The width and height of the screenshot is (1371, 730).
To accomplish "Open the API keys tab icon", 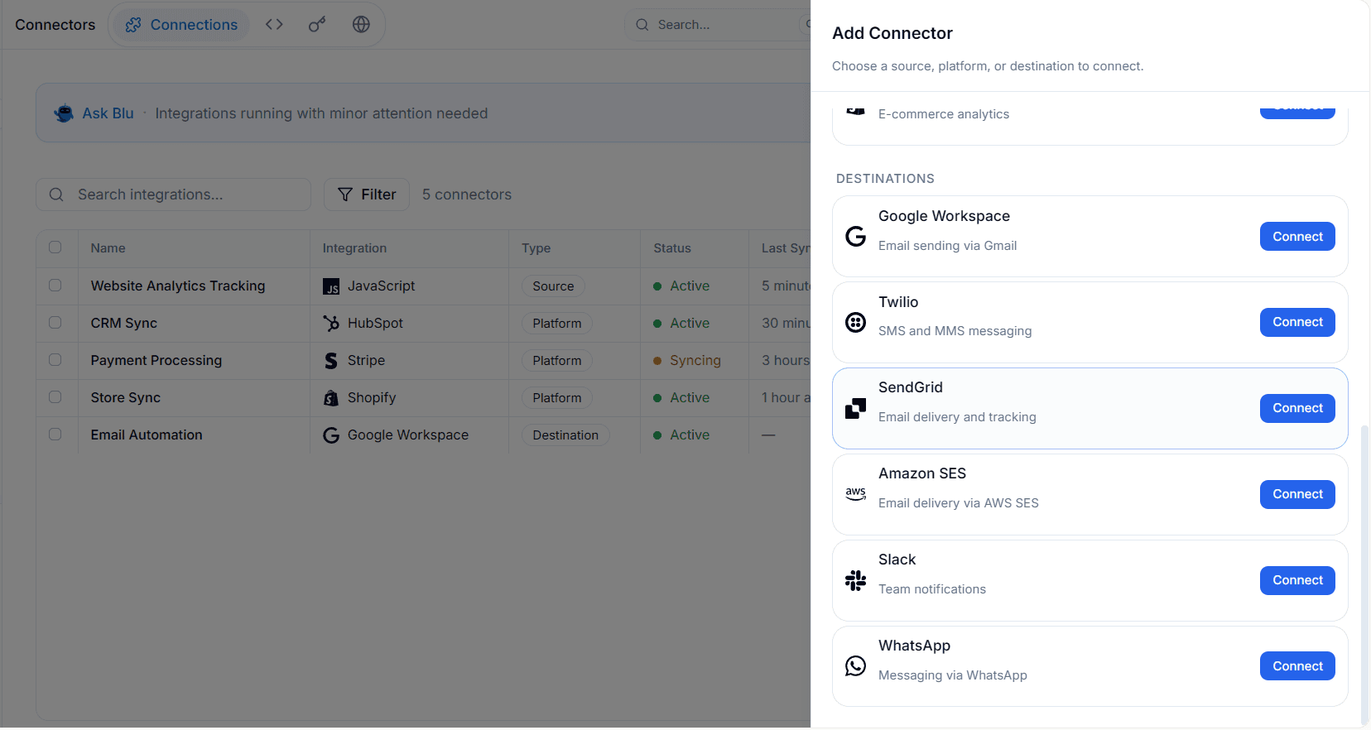I will (317, 25).
